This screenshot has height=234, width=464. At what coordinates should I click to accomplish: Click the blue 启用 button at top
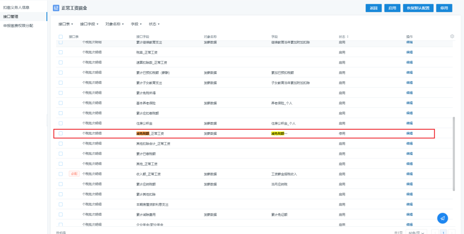pos(392,8)
